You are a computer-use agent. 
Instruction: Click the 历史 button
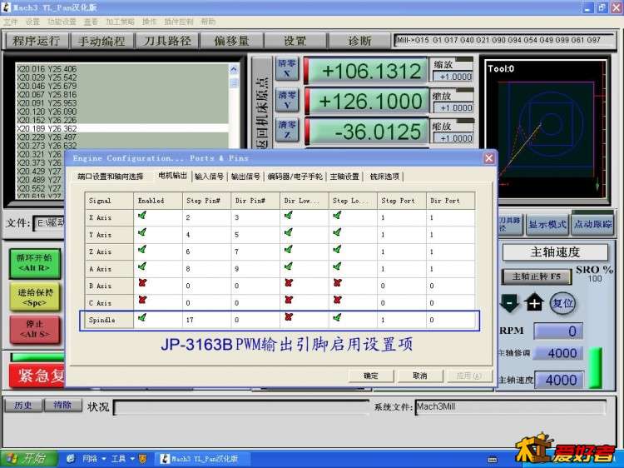[23, 406]
